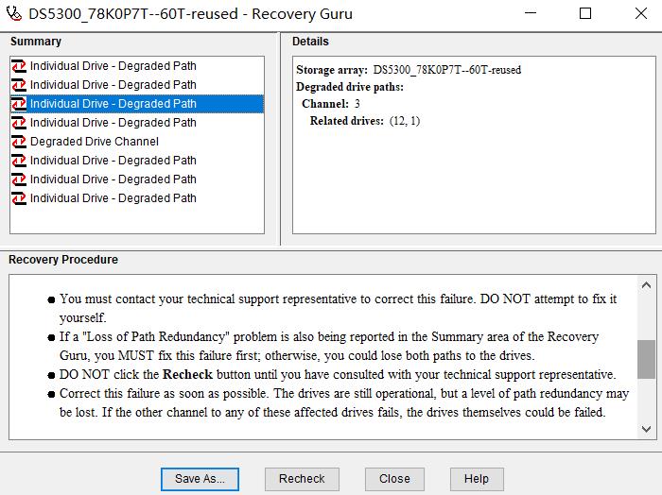The width and height of the screenshot is (662, 495).
Task: Minimize the Recovery Guru window
Action: tap(542, 13)
